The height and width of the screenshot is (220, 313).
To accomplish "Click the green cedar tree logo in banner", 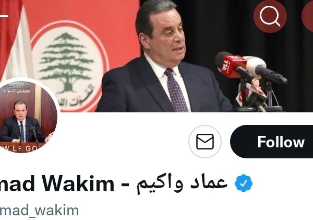I will 66,62.
